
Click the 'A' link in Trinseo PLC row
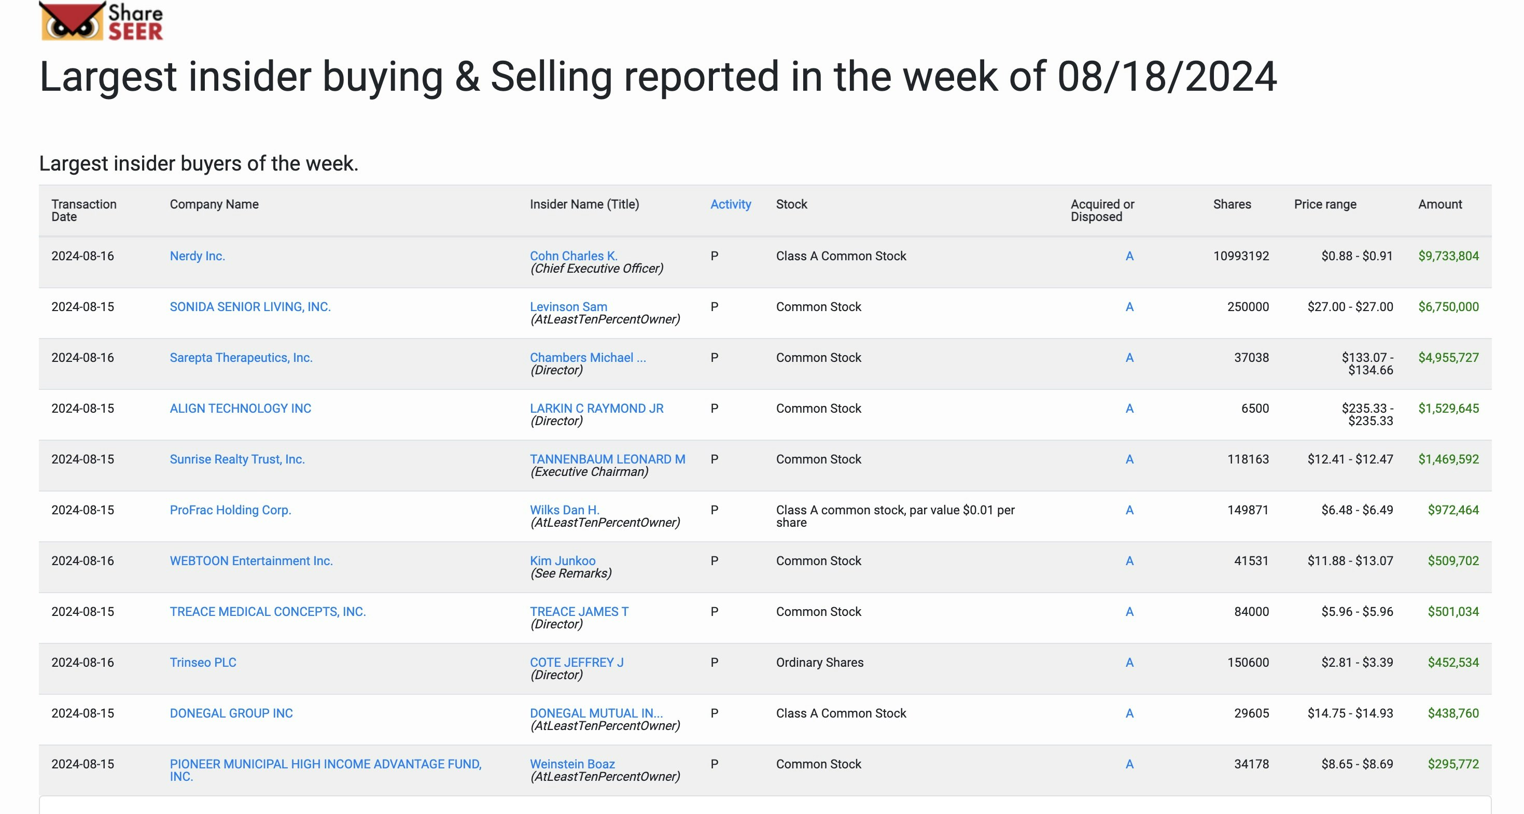tap(1129, 663)
